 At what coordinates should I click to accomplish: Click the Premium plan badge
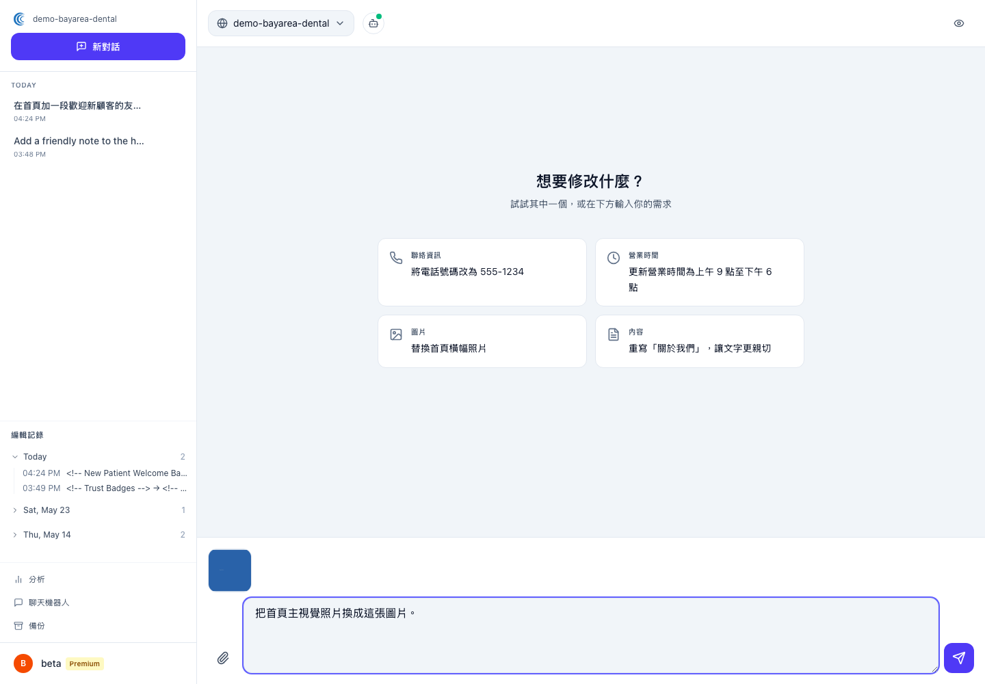[85, 663]
